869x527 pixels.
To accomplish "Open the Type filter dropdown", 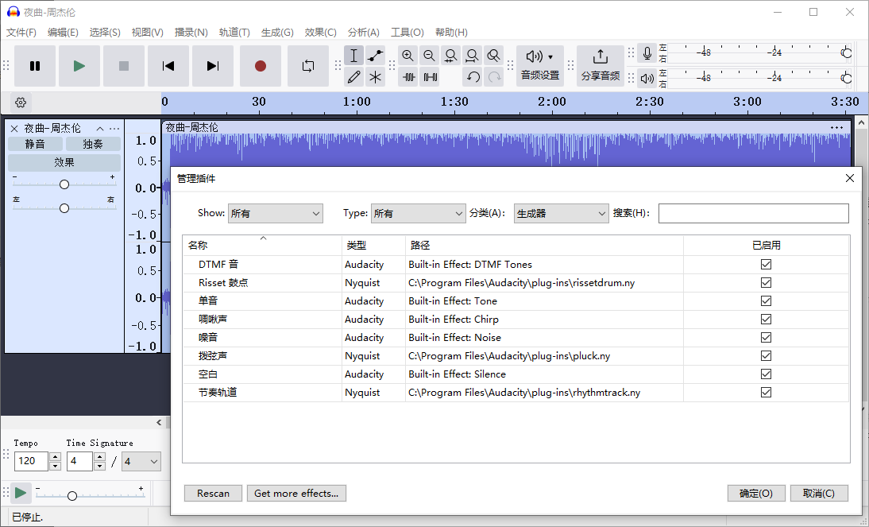I will click(418, 213).
